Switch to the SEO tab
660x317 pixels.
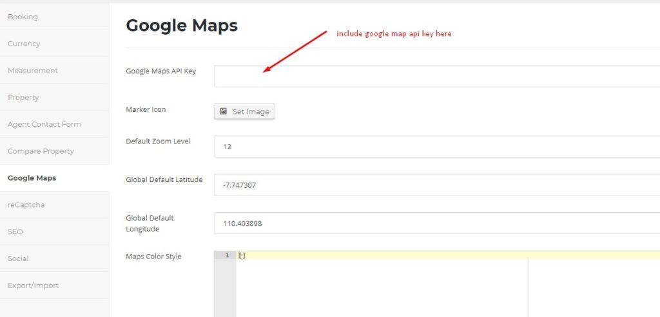point(54,231)
